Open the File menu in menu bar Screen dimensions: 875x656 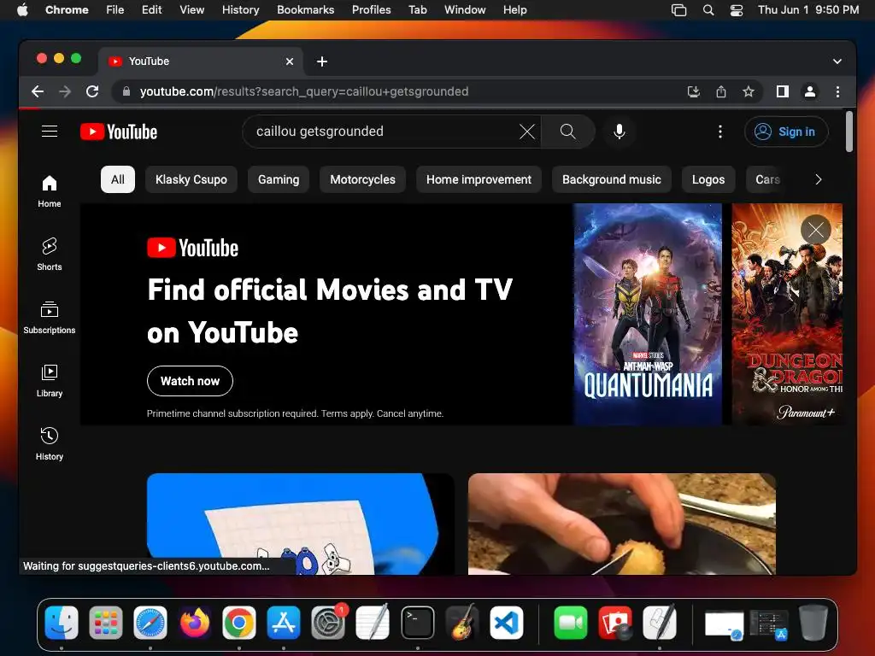click(115, 9)
